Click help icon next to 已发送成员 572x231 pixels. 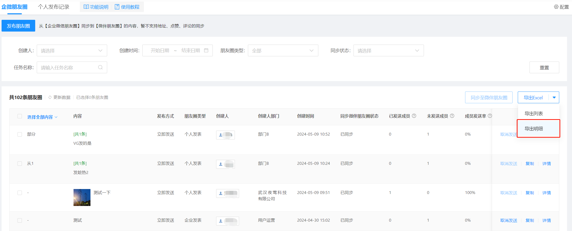[x=414, y=116]
